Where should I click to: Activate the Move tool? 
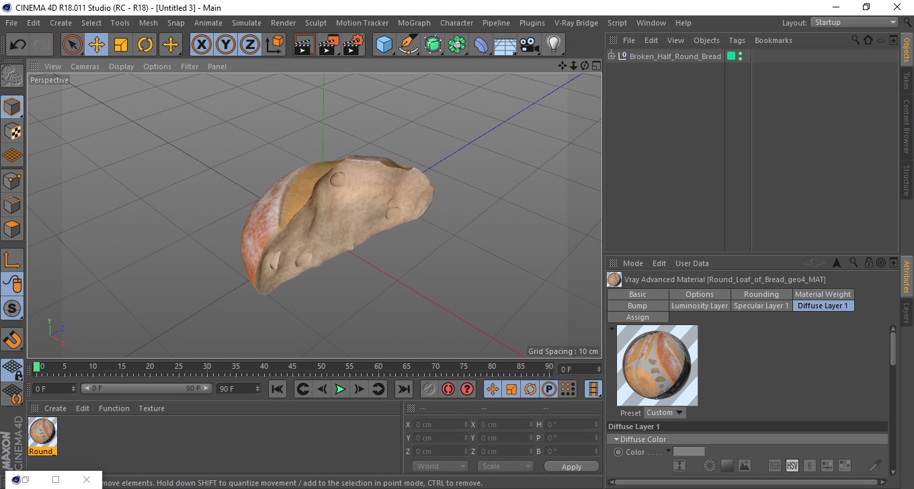[97, 45]
